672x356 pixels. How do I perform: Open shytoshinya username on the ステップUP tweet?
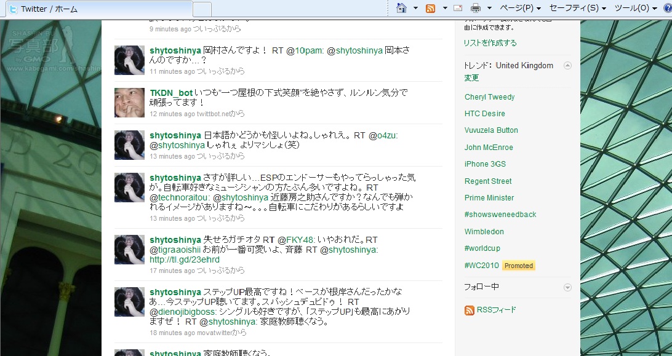175,292
